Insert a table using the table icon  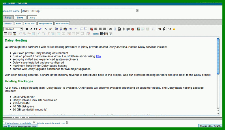point(5,34)
